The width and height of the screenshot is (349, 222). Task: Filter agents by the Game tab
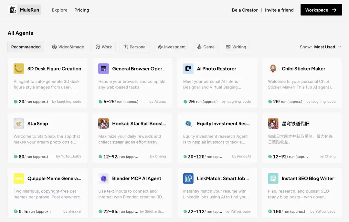206,47
